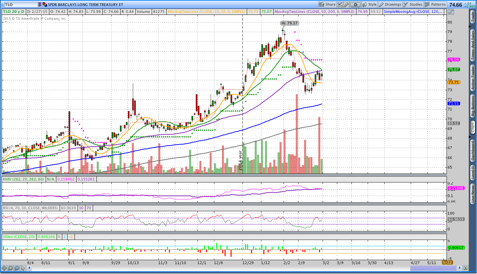
Task: Select the crosshair pan tool icon
Action: 5,268
